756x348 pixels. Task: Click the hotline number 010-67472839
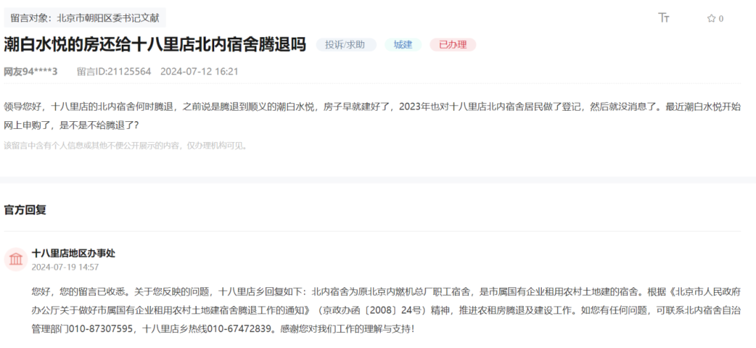(x=236, y=328)
